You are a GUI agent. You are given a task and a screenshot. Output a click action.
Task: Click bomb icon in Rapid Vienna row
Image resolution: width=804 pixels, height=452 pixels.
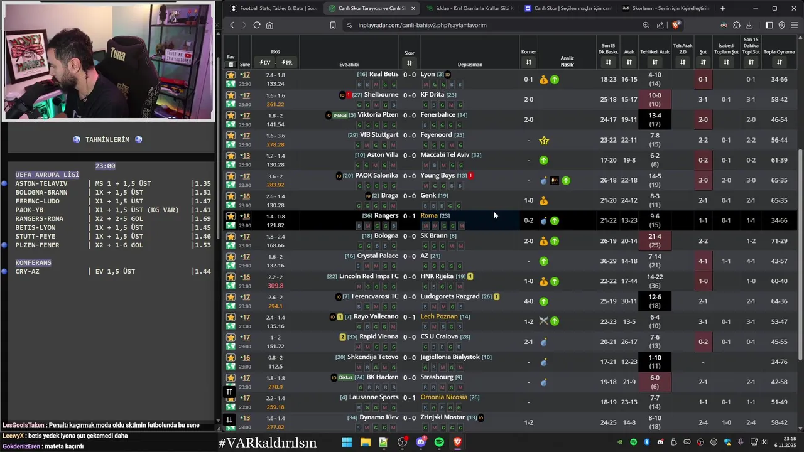tap(544, 342)
